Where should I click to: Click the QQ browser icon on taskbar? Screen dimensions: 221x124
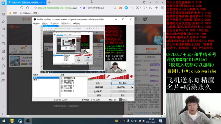20,121
